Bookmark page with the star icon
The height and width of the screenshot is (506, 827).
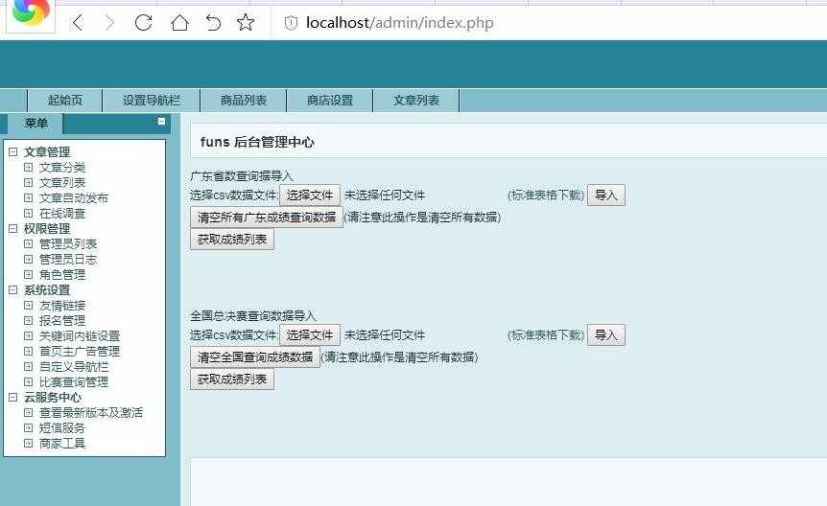click(246, 23)
